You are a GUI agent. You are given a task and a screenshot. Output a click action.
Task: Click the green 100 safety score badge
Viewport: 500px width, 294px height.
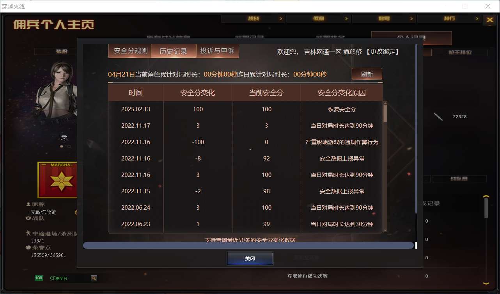coord(39,278)
